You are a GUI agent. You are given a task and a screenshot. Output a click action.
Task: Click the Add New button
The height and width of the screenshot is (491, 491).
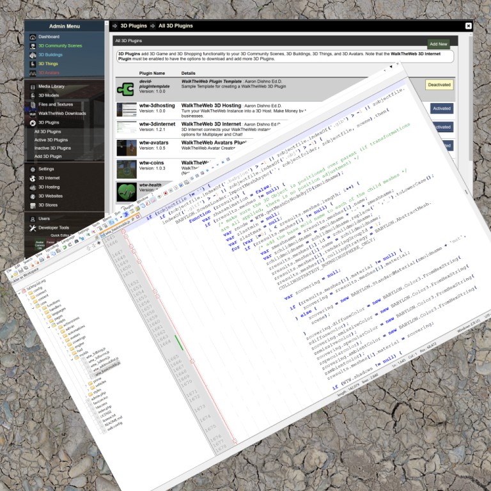coord(439,44)
